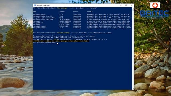This screenshot has height=96, width=171.
Task: Click the '[Y] Yes' prompt option
Action: (x=36, y=39)
